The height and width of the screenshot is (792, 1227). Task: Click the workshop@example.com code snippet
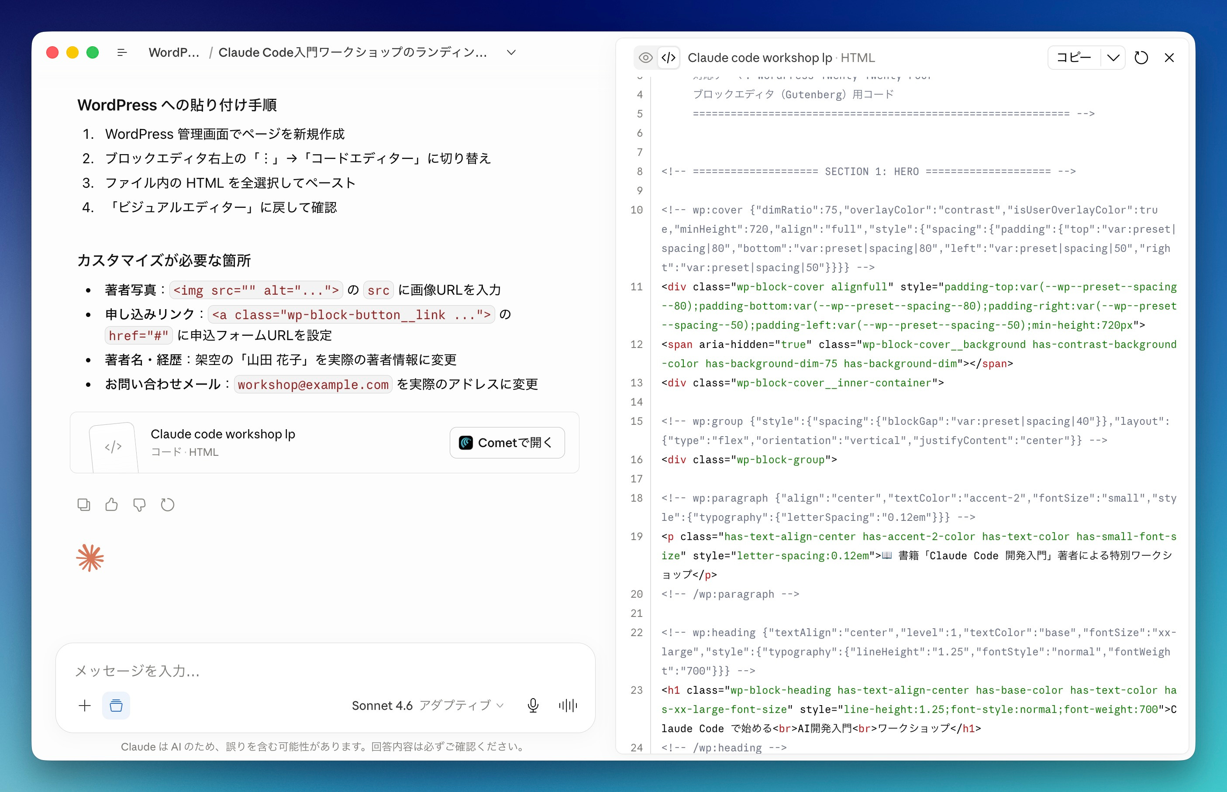pos(313,385)
